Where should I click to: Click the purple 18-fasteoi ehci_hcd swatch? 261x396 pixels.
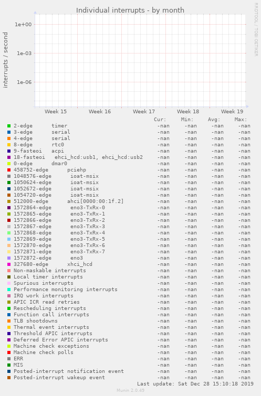coord(9,157)
